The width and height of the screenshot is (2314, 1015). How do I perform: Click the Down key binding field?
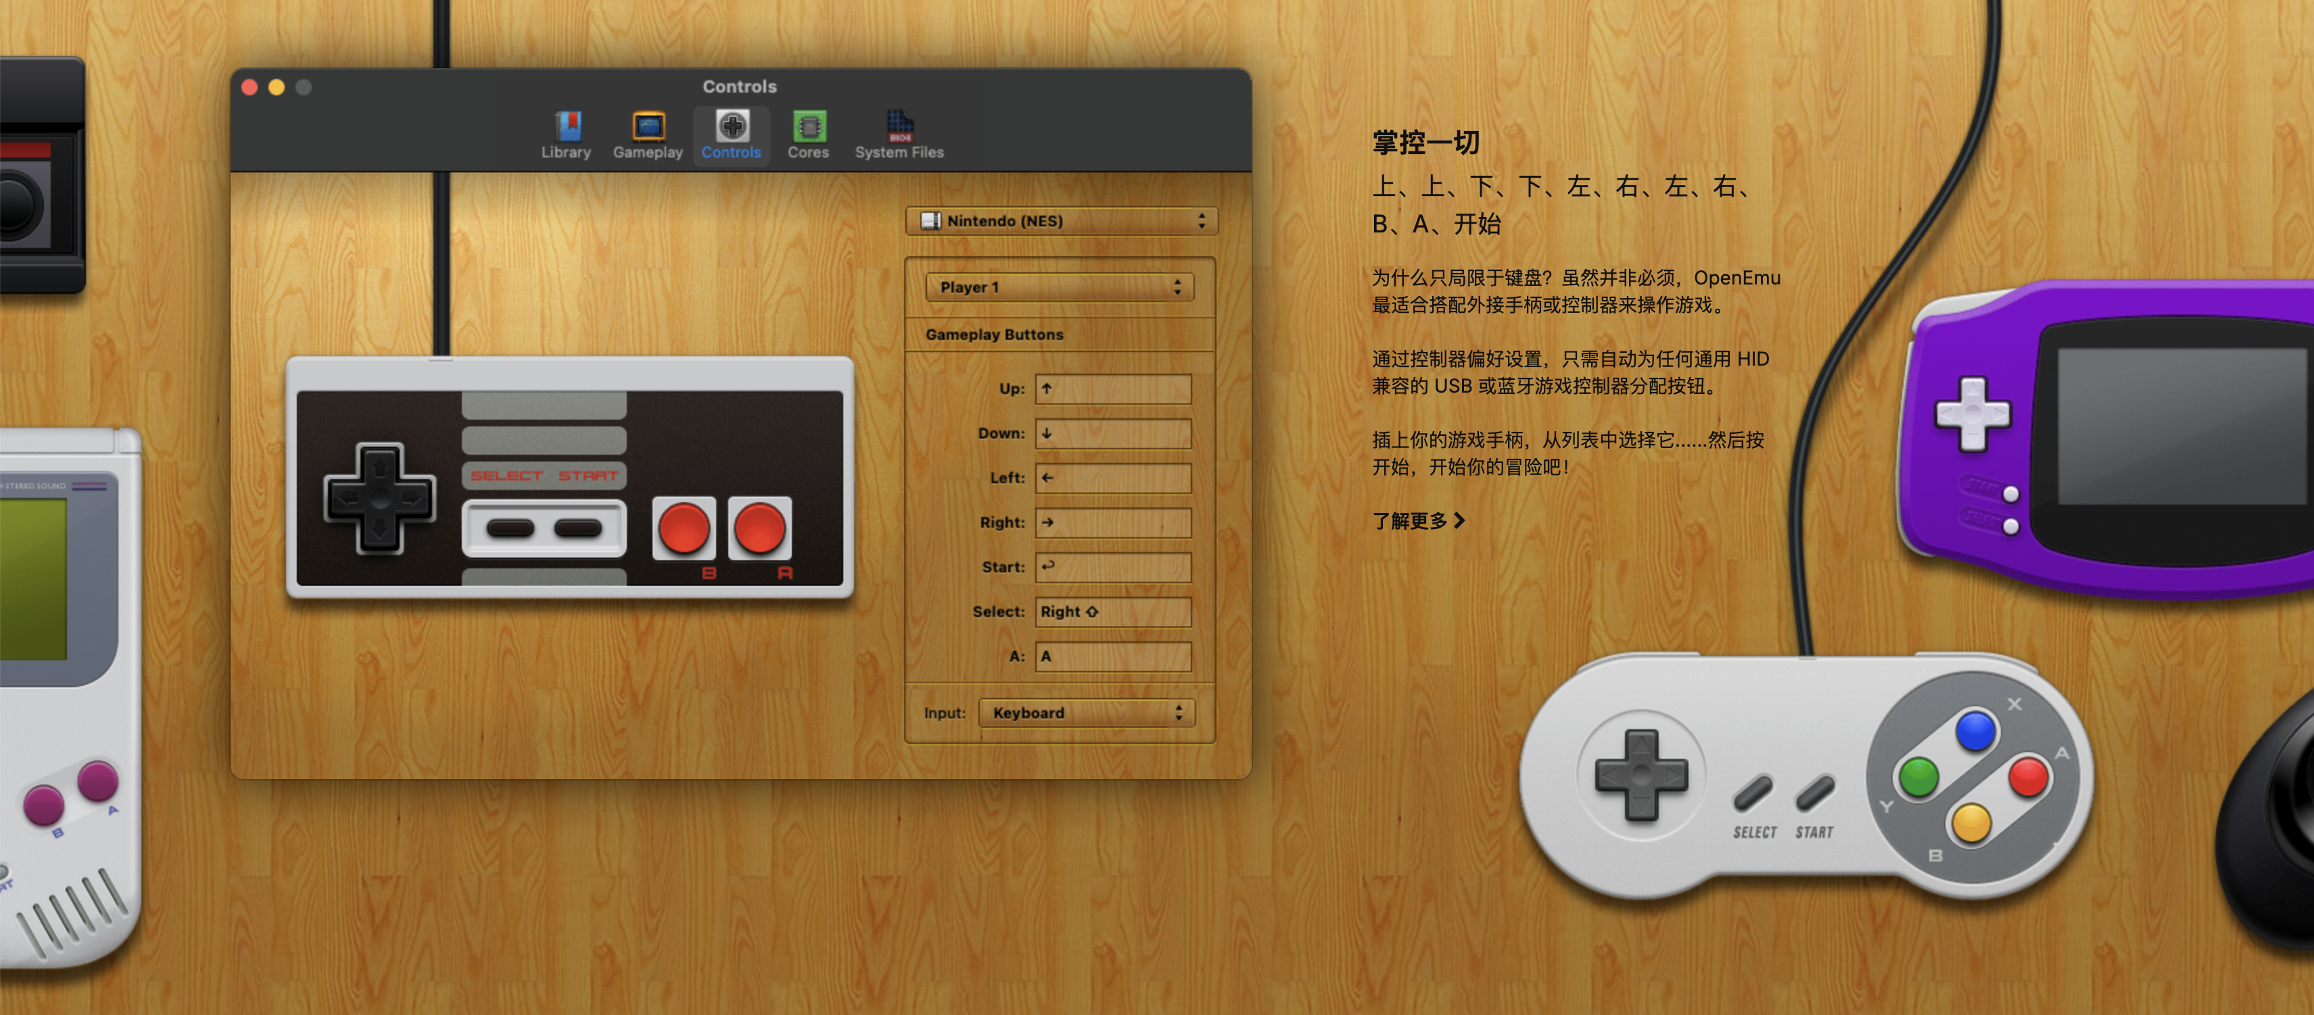[1113, 432]
